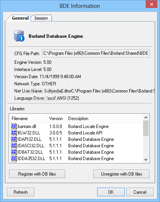The width and height of the screenshot is (160, 202).
Task: Select the IDAPI32.DLL filename
Action: pos(29,139)
